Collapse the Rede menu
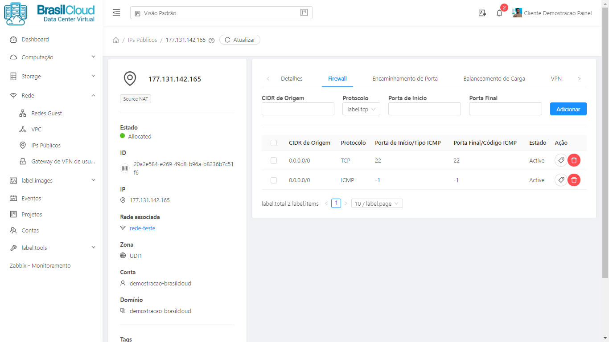The width and height of the screenshot is (609, 342). point(51,95)
